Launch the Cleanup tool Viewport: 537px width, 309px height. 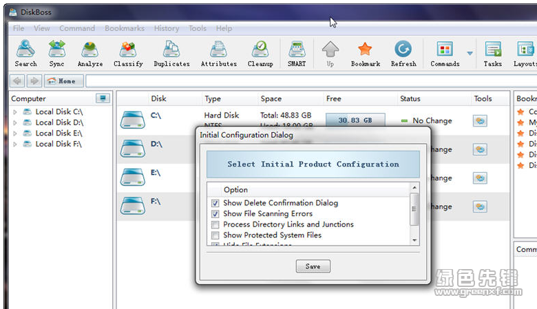(x=260, y=54)
